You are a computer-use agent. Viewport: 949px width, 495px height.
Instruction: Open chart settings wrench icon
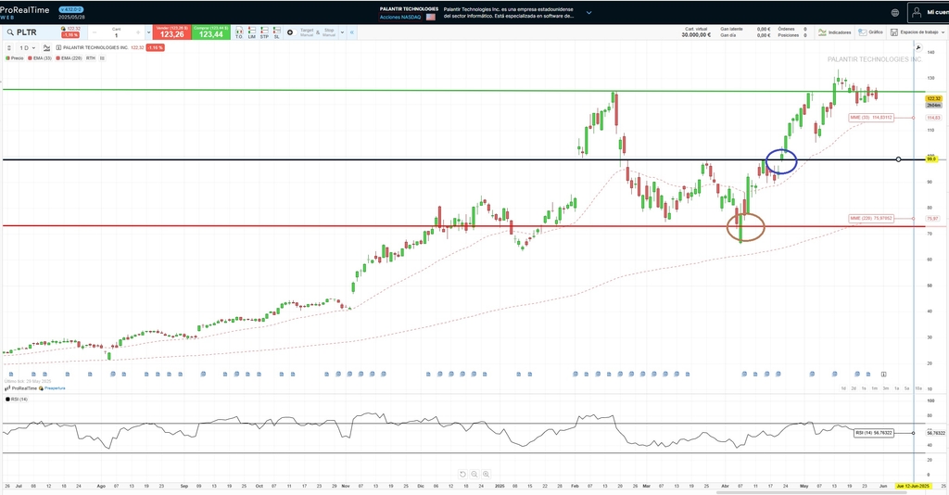pyautogui.click(x=918, y=46)
